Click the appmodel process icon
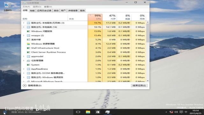 [x=28, y=56]
